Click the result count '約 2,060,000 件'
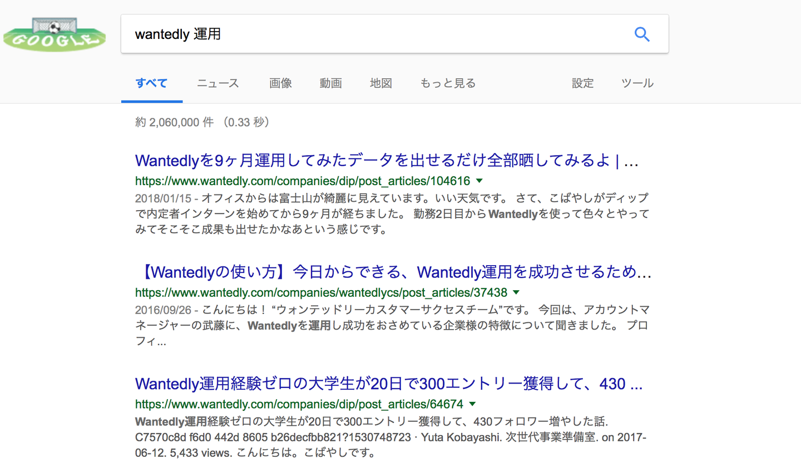This screenshot has width=801, height=468. (x=174, y=122)
